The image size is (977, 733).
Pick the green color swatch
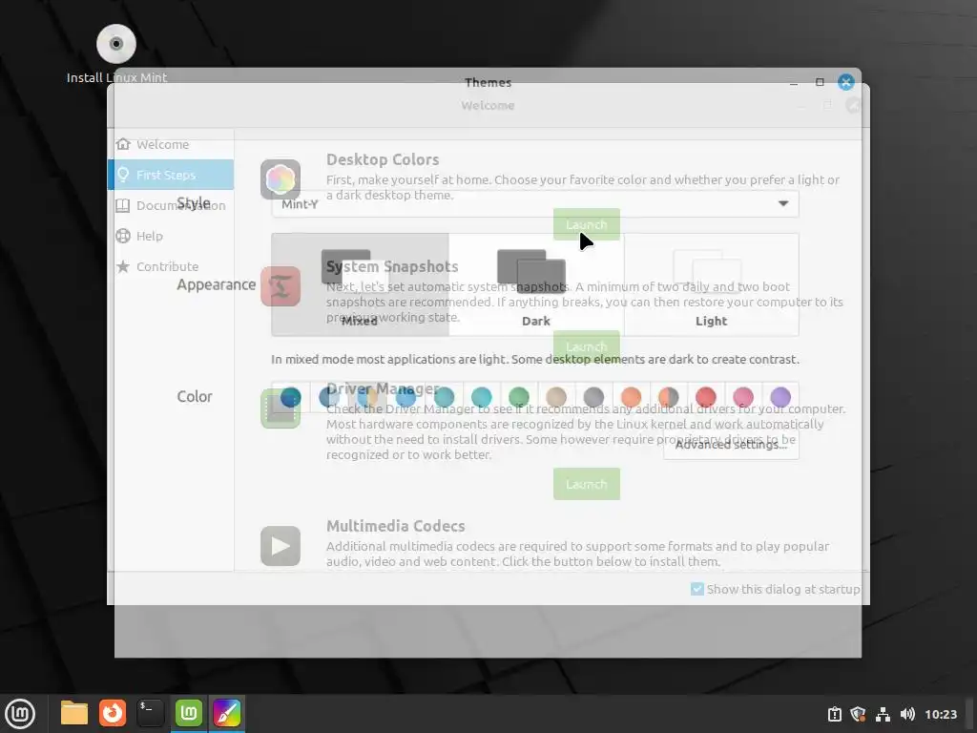click(518, 397)
